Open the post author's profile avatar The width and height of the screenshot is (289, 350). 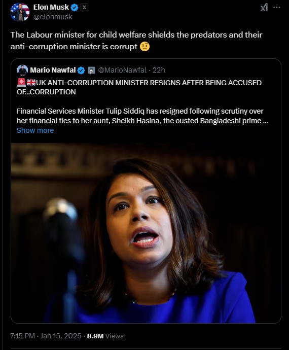pyautogui.click(x=20, y=12)
